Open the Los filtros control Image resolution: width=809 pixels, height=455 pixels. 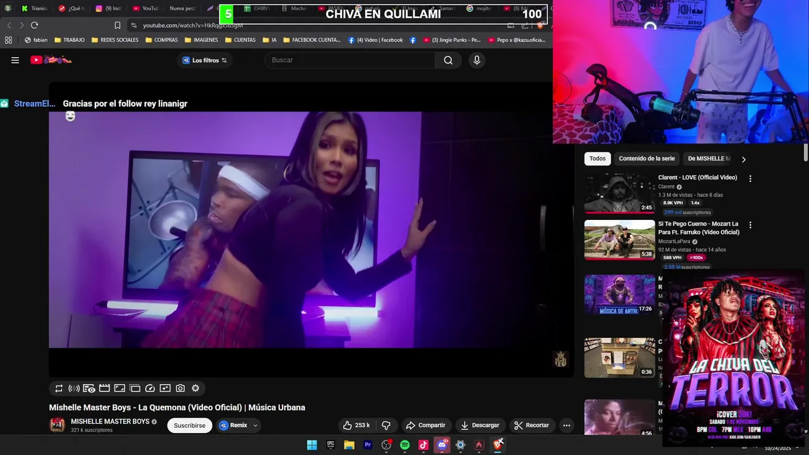tap(205, 60)
